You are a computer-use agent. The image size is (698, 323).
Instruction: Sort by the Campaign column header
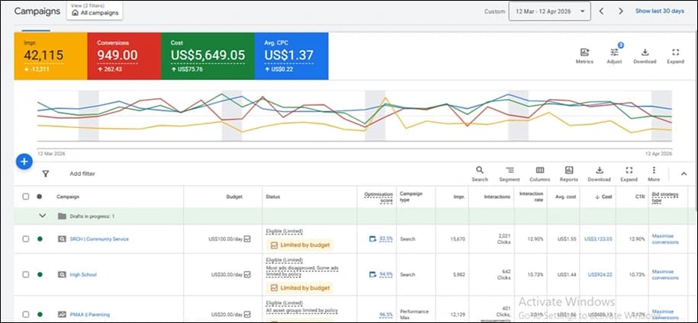coord(68,197)
